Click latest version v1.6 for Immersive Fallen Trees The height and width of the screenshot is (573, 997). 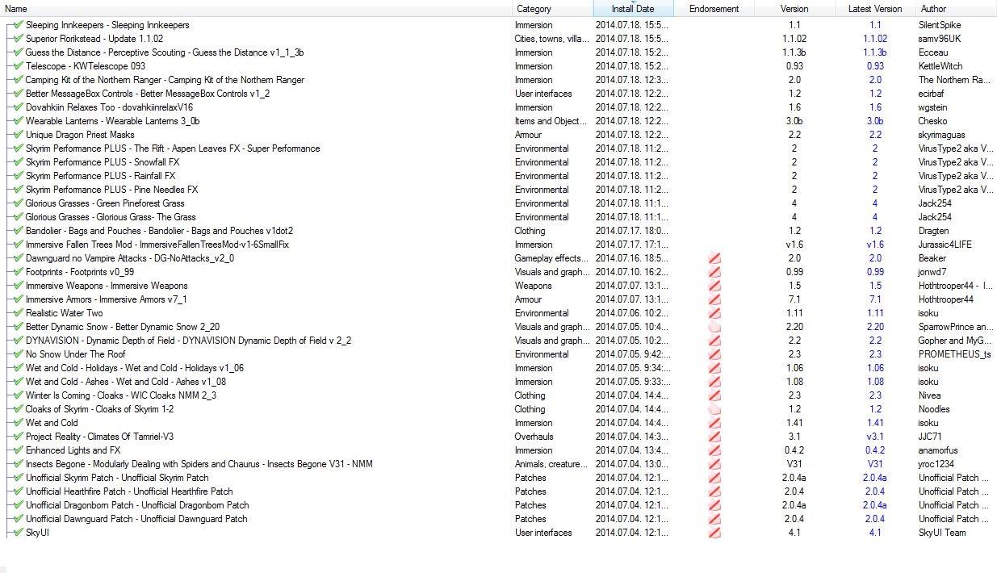click(x=875, y=245)
